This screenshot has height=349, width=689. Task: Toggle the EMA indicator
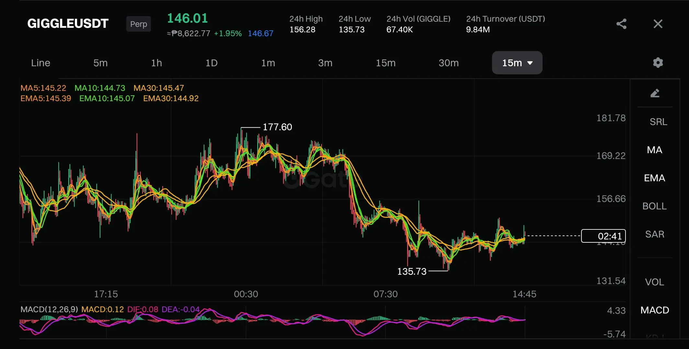click(654, 178)
